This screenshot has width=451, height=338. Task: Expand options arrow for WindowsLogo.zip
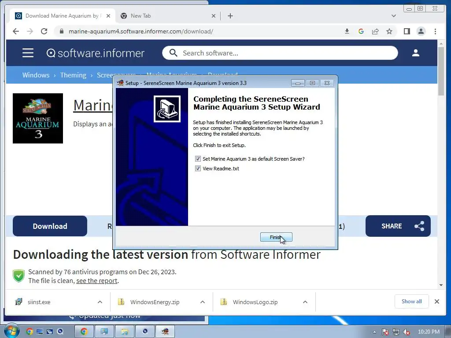(x=305, y=302)
